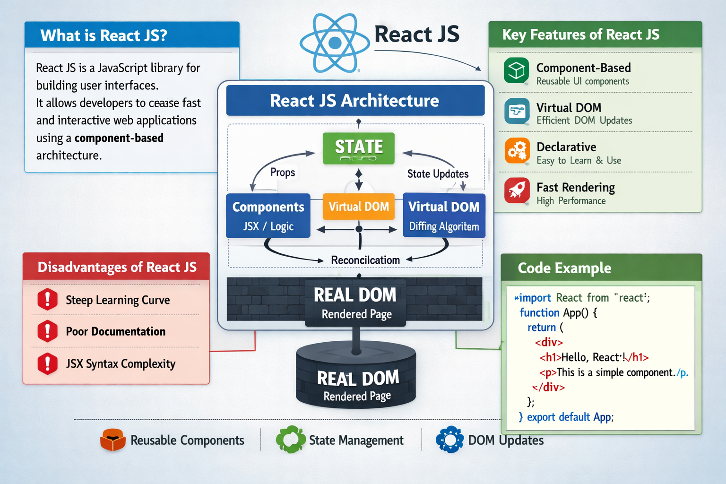Click the JSX Syntax Complexity text
The width and height of the screenshot is (726, 484).
tap(121, 363)
